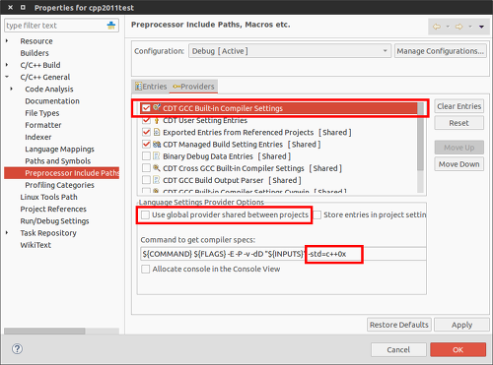Uncheck Exported Entries from Referenced Projects
The width and height of the screenshot is (493, 365).
pyautogui.click(x=146, y=132)
